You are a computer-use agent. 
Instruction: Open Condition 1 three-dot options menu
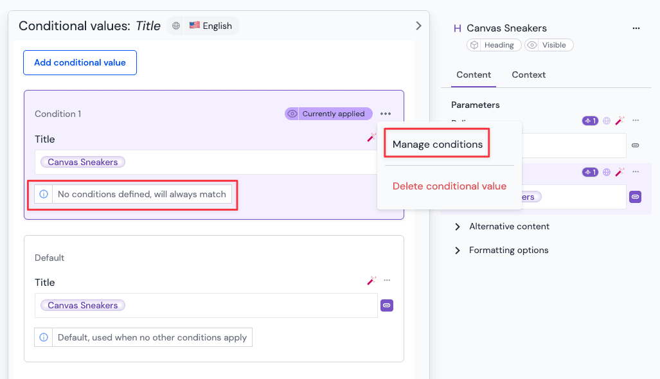(386, 114)
